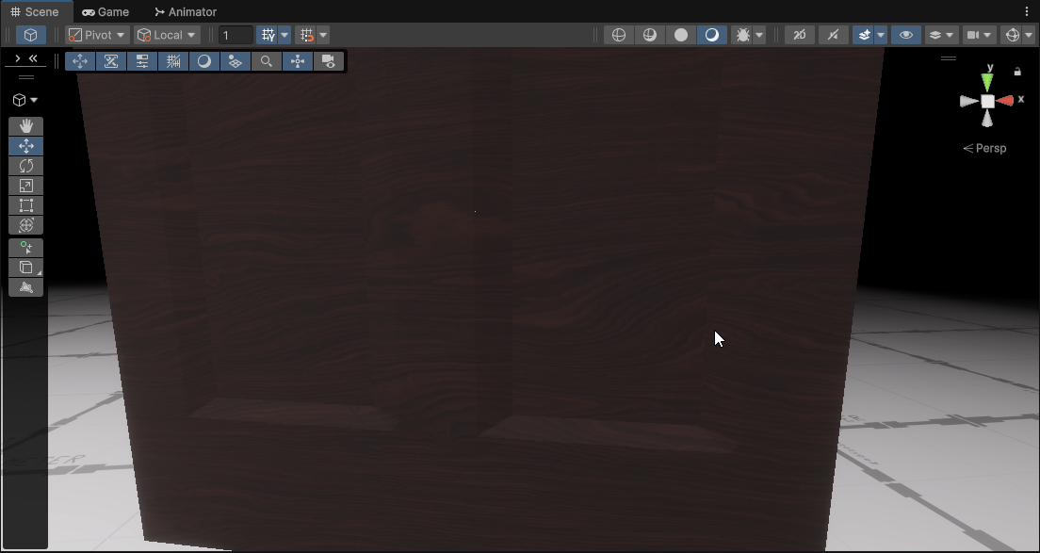This screenshot has width=1040, height=553.
Task: Expand the grid visibility settings dropdown arrow
Action: pos(284,35)
